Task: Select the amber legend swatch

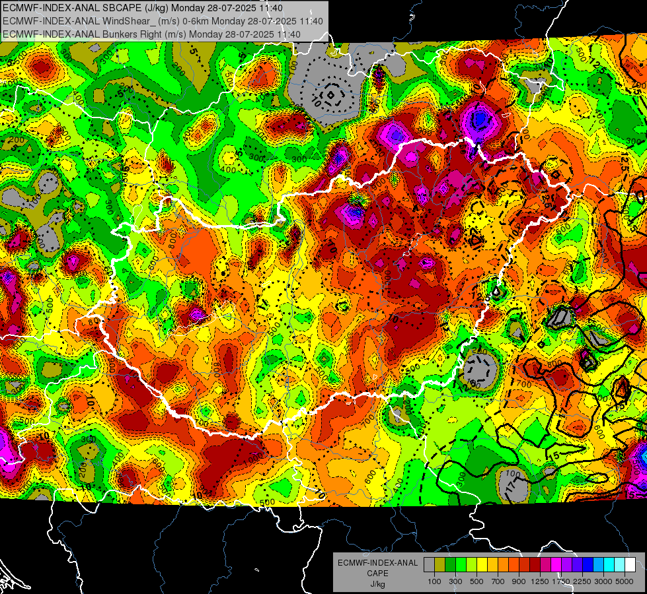Action: (x=492, y=565)
